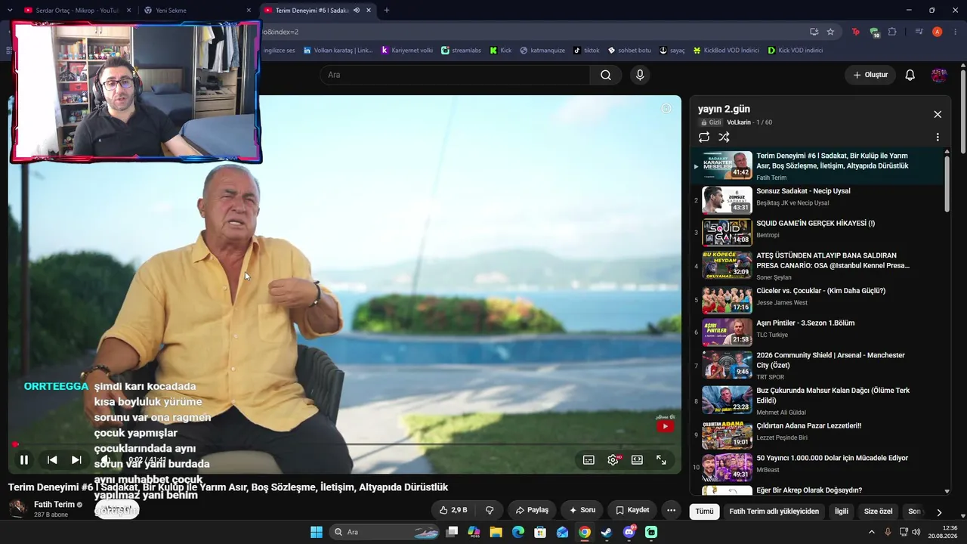Viewport: 967px width, 544px height.
Task: Save the video with 'Kaydet'
Action: click(x=632, y=510)
